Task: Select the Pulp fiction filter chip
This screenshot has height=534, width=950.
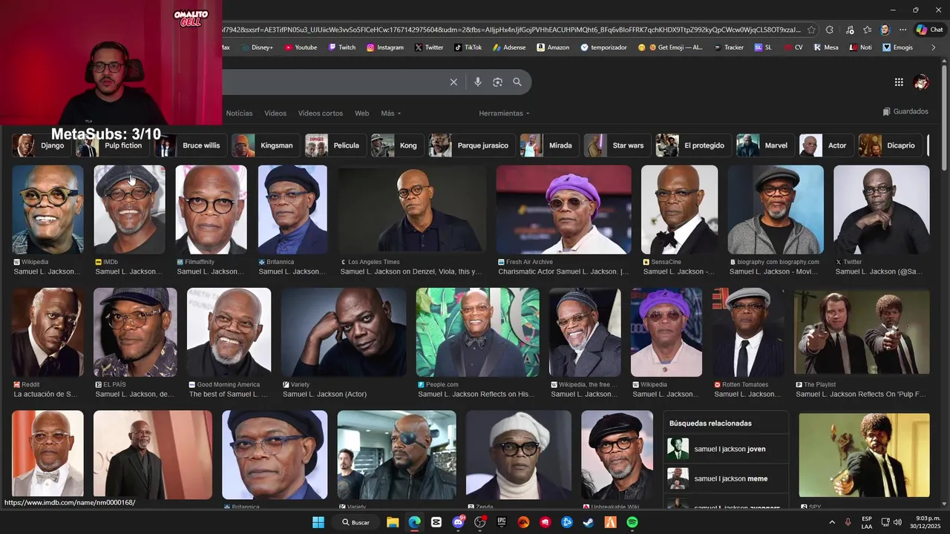Action: (x=111, y=145)
